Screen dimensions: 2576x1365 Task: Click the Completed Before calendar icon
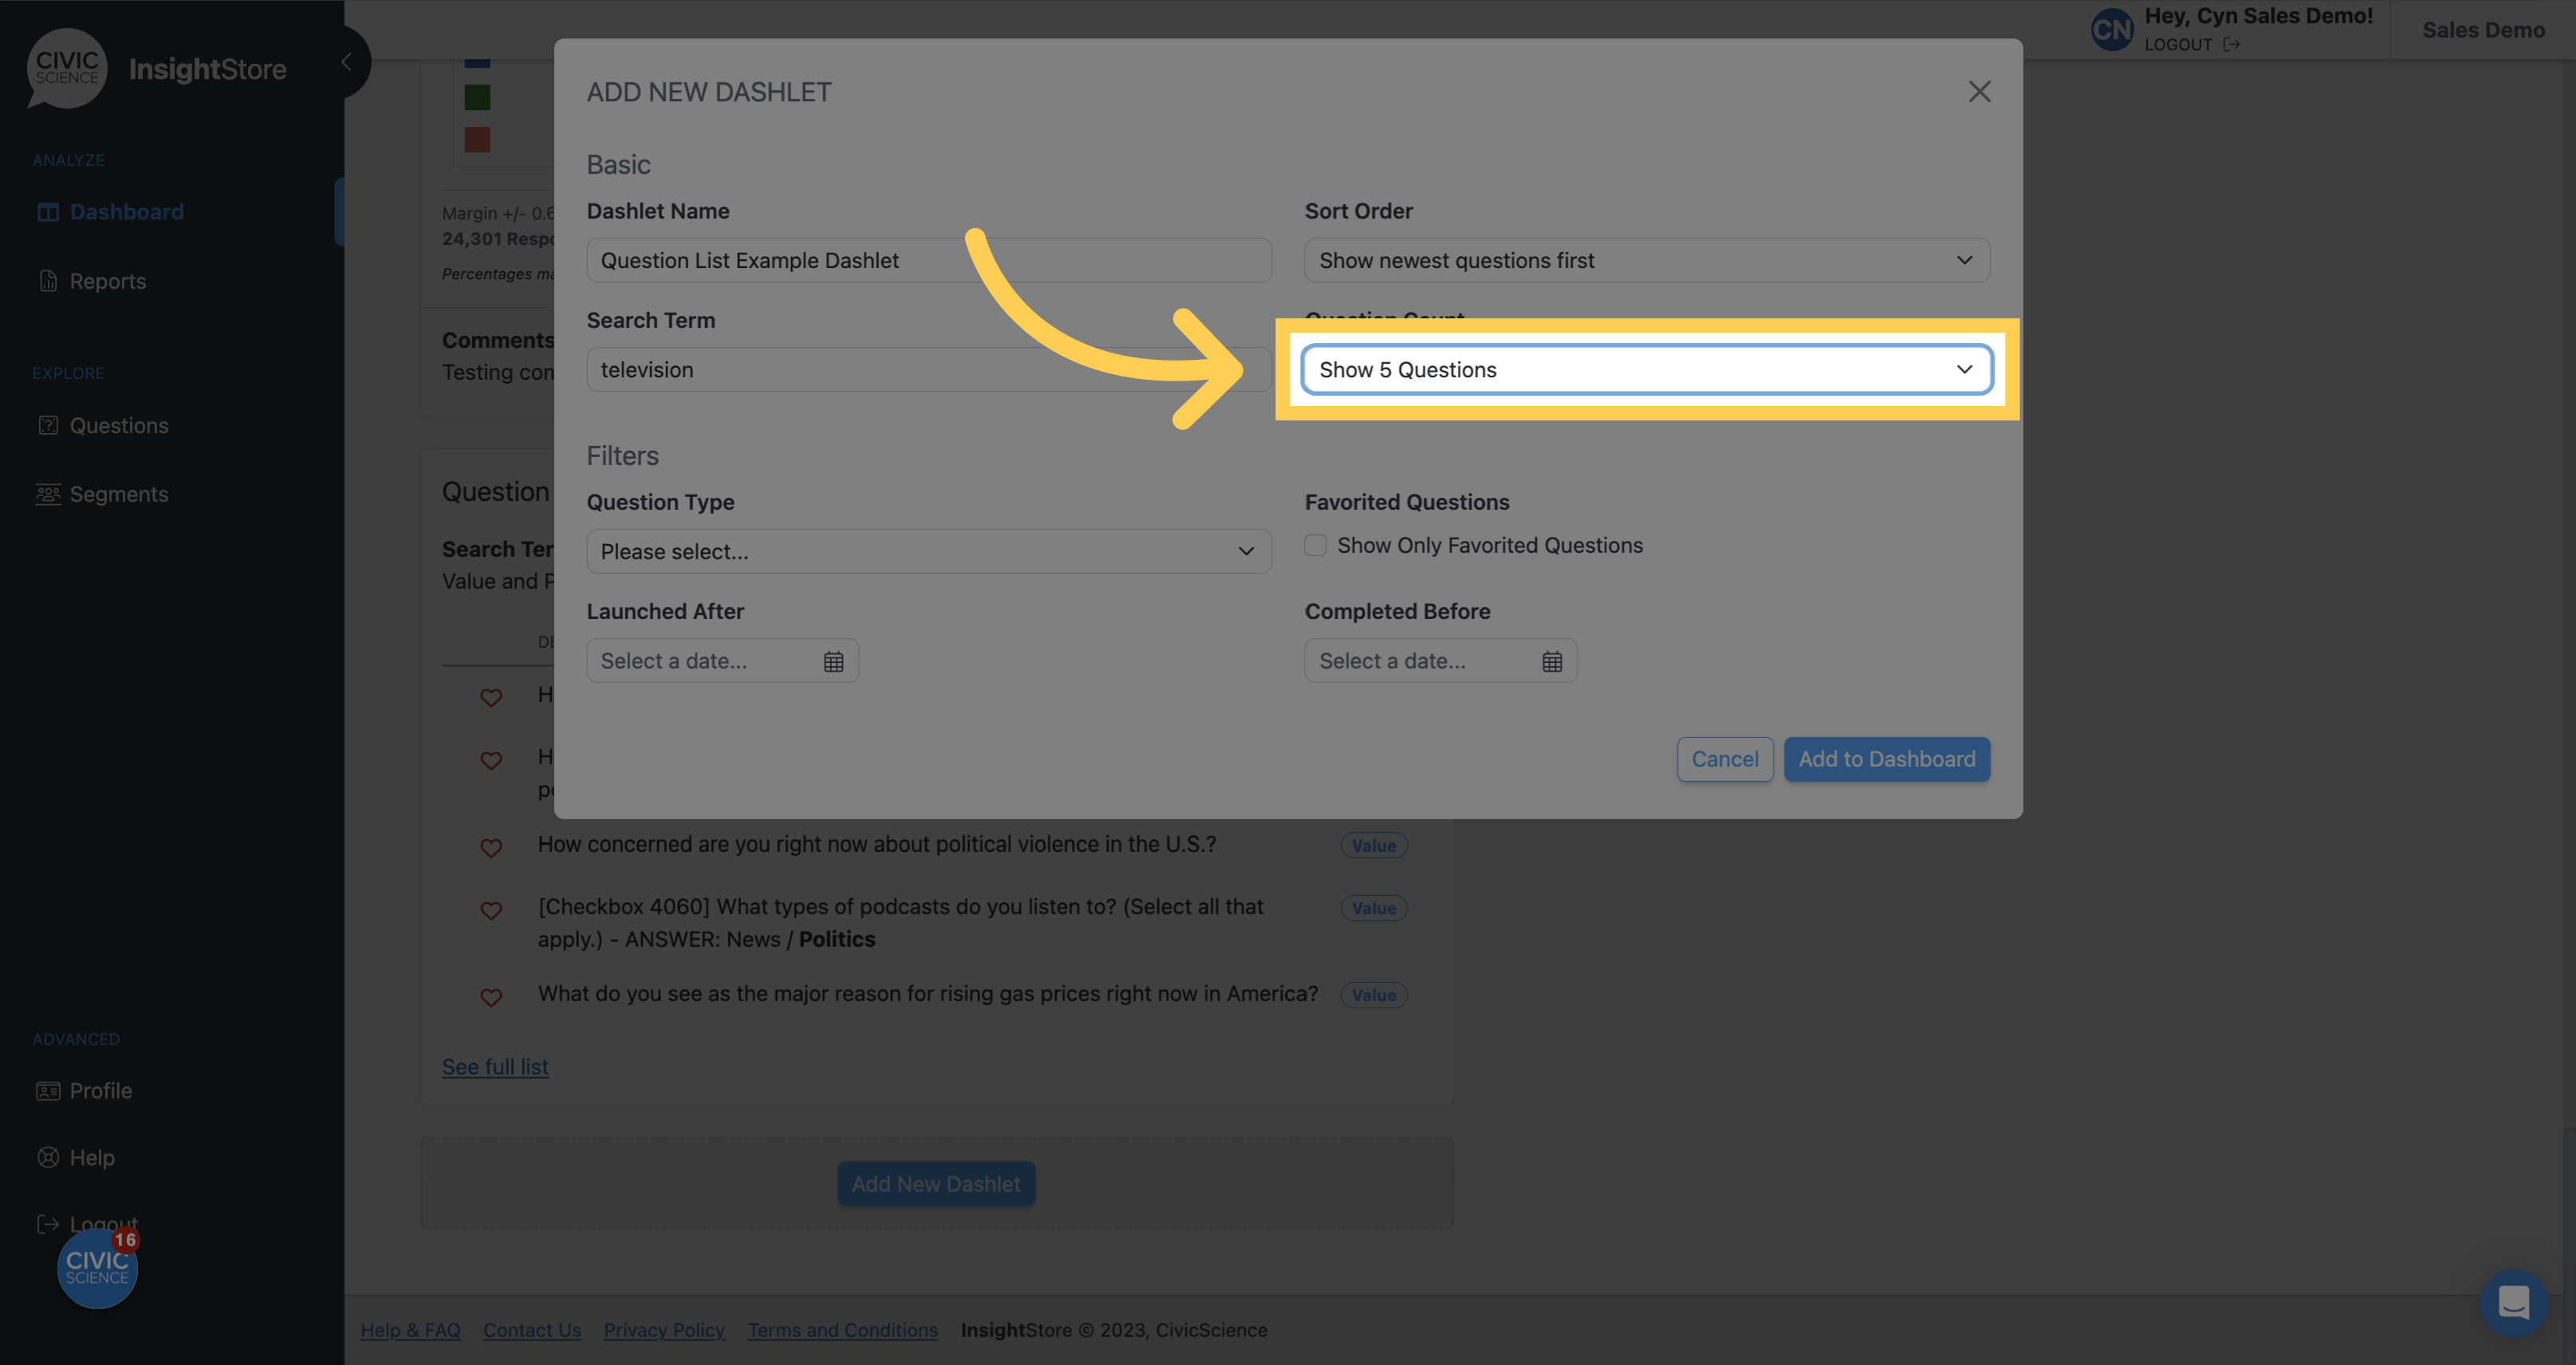pos(1550,660)
